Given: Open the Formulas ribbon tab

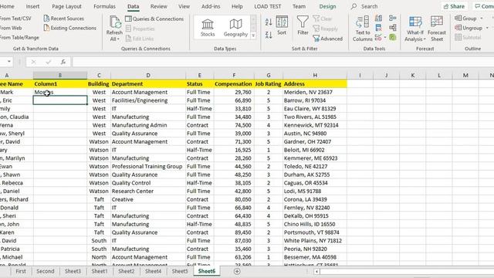Looking at the screenshot, I should point(104,6).
